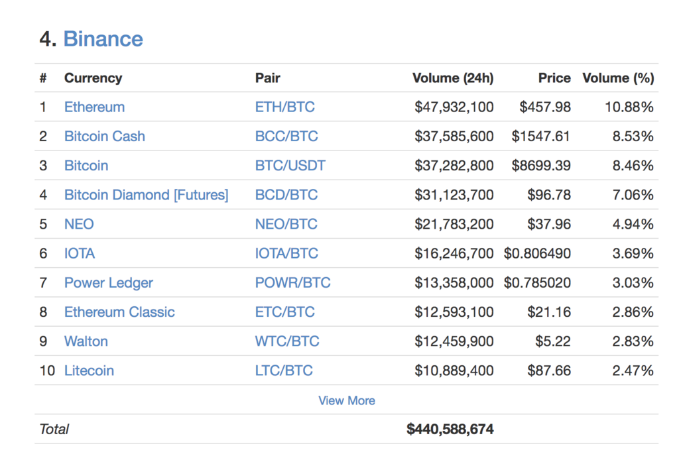Click the ETC/BTC pair link
This screenshot has width=679, height=466.
pyautogui.click(x=285, y=312)
